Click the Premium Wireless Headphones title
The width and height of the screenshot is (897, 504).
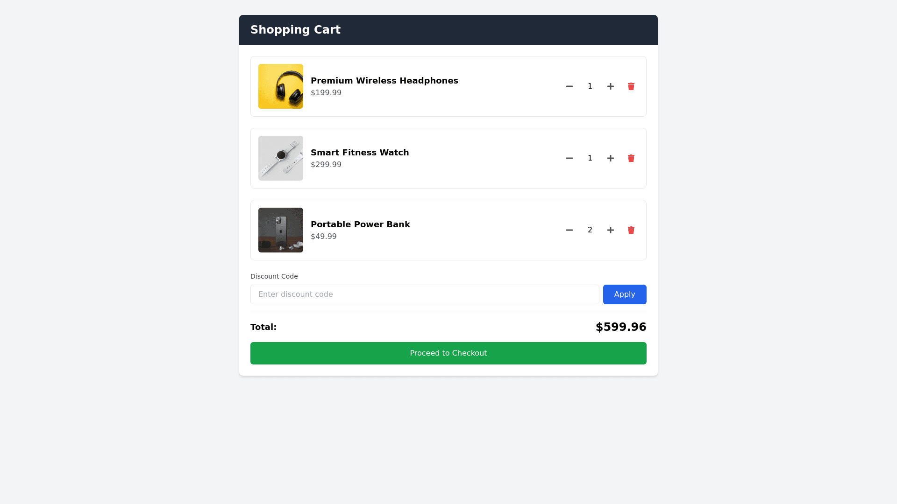[384, 81]
